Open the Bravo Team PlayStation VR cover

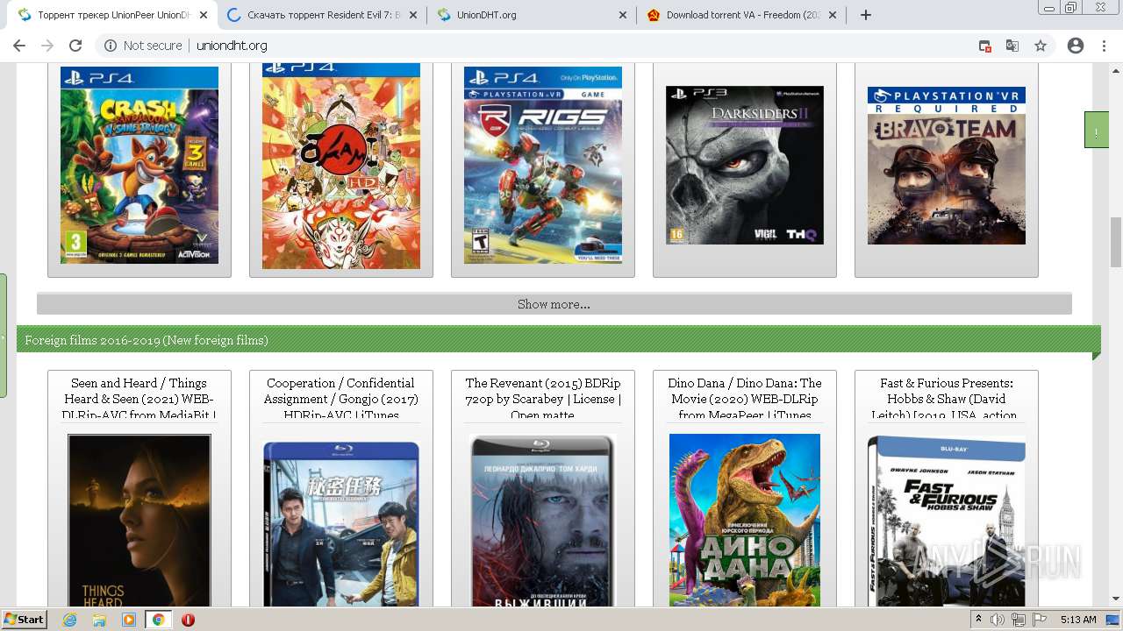[947, 166]
